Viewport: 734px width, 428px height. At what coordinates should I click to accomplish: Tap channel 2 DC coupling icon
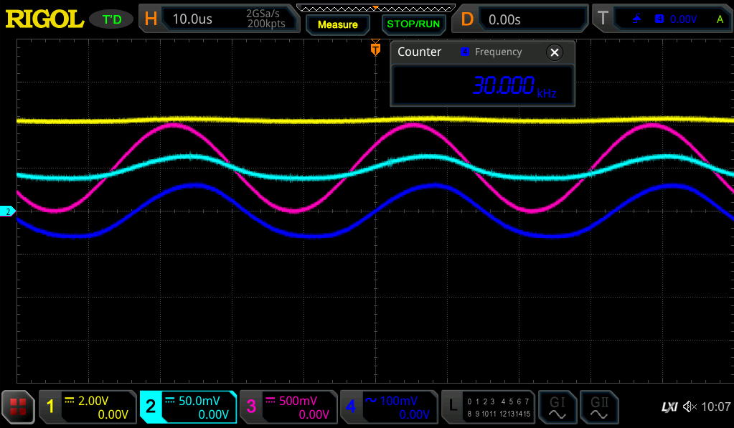tap(170, 401)
